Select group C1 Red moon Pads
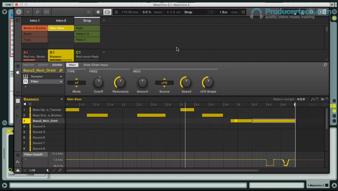 87,55
